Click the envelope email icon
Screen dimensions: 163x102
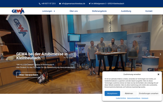pos(60,4)
